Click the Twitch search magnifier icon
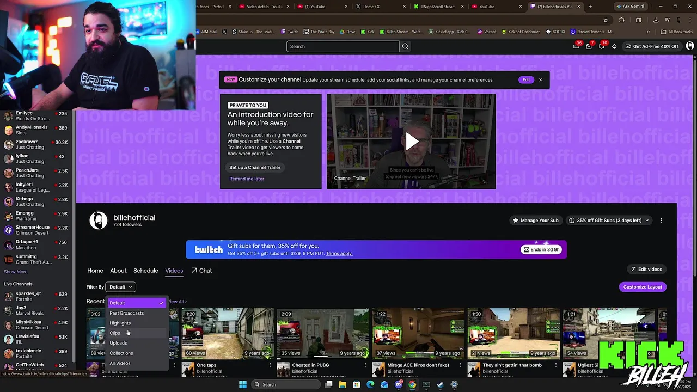 pos(405,46)
